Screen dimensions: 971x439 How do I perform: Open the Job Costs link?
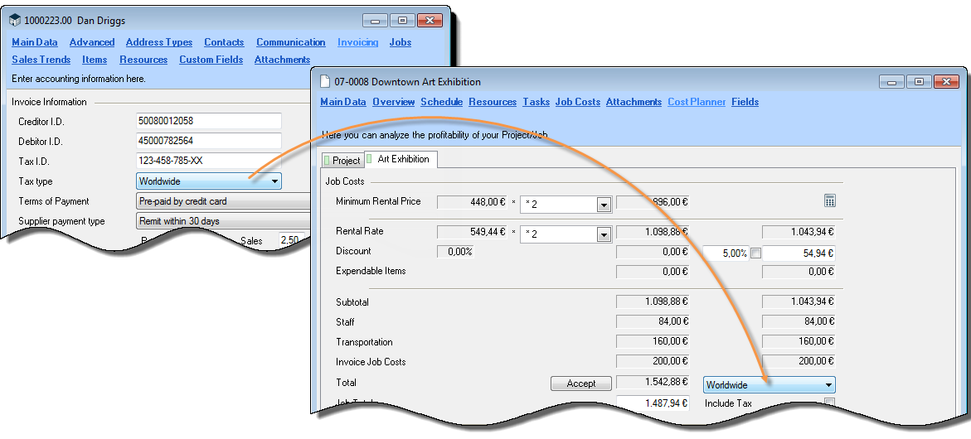tap(577, 102)
